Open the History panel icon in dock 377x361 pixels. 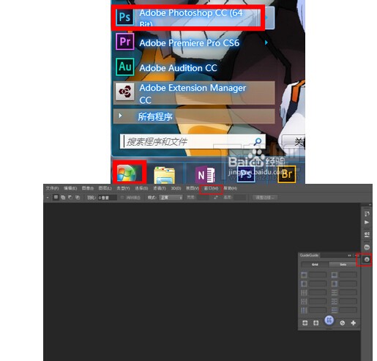[x=367, y=214]
